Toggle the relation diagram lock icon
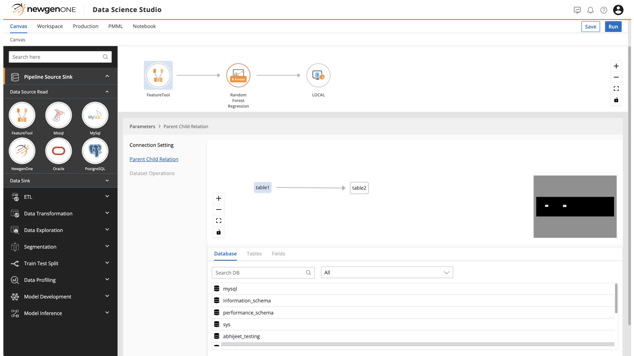634x356 pixels. click(218, 232)
